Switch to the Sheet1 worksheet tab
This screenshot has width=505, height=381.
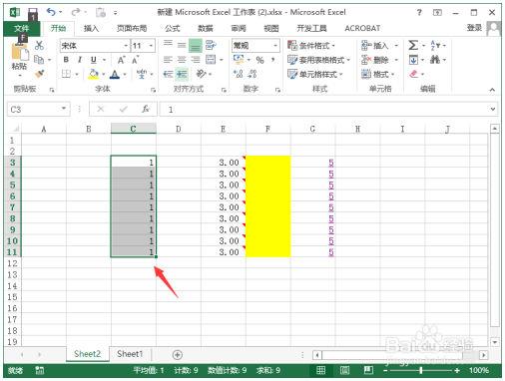[x=130, y=354]
